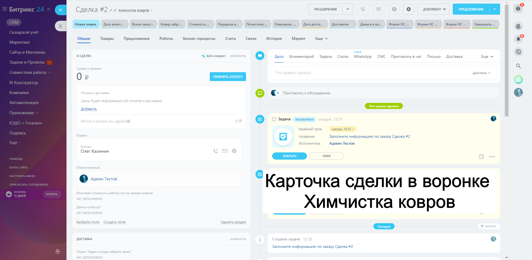Click the print icon in left sidebar
532x260 pixels.
point(58,251)
